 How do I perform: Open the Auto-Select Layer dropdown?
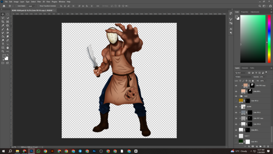click(x=31, y=6)
